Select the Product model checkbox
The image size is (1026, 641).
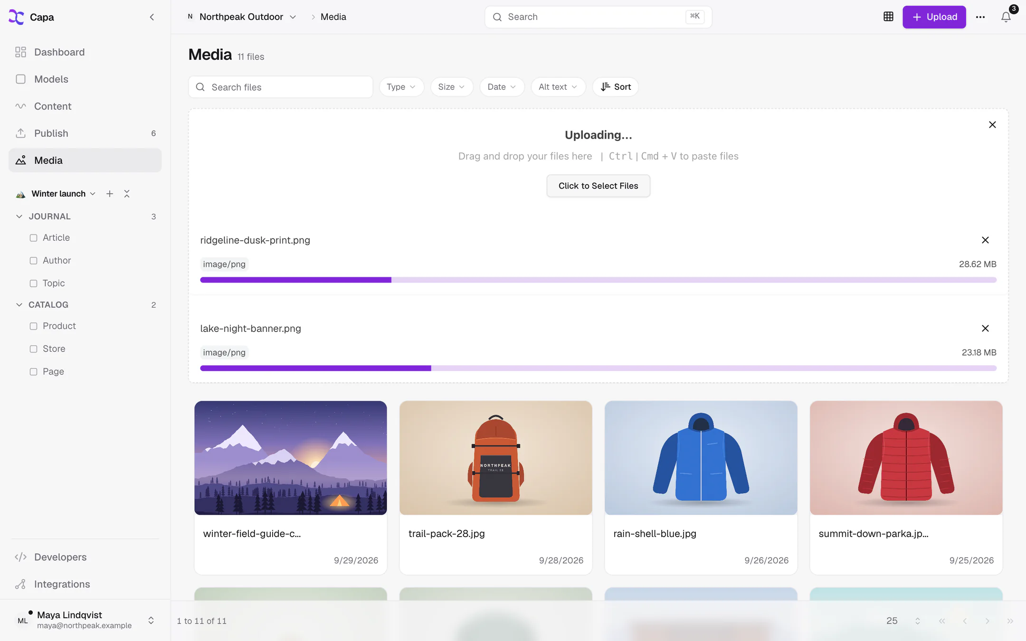click(33, 326)
